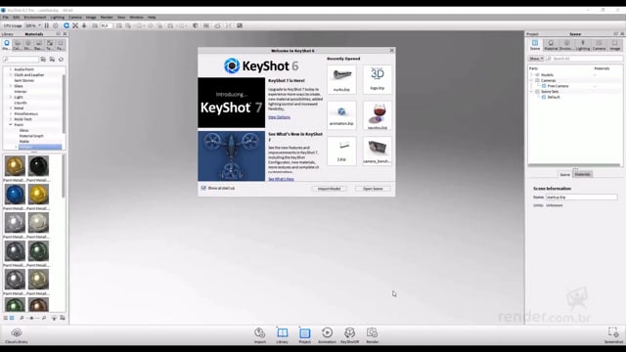Screen dimensions: 626x352
Task: Open the Help menu
Action: point(152,18)
